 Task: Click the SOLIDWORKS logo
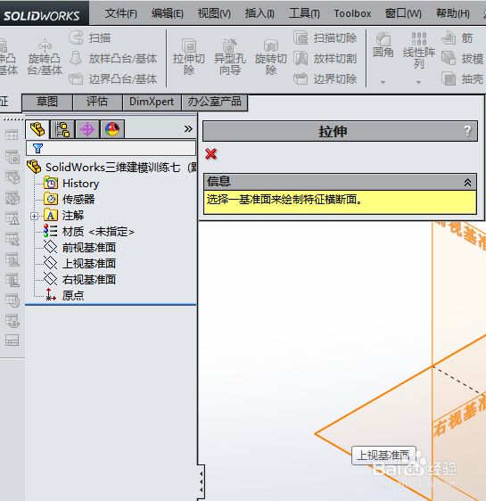coord(42,16)
